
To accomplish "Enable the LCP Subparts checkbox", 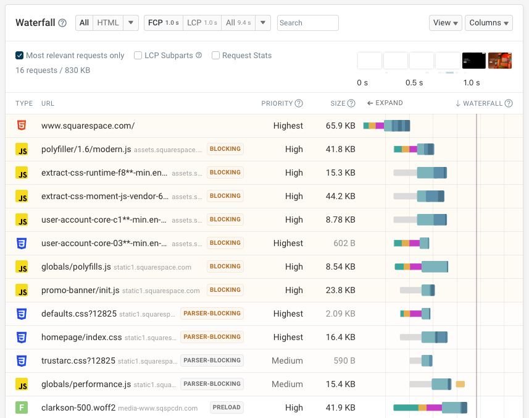I will pos(138,56).
